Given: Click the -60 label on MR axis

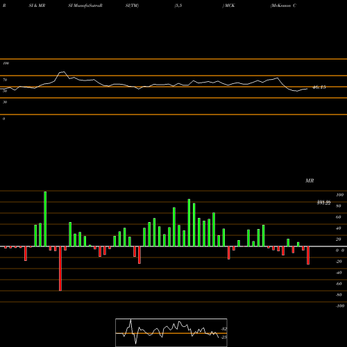Looking at the screenshot, I should [339, 284].
